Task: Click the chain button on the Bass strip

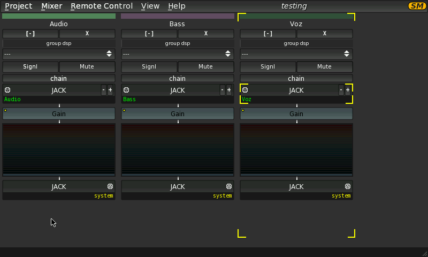Action: click(x=178, y=78)
